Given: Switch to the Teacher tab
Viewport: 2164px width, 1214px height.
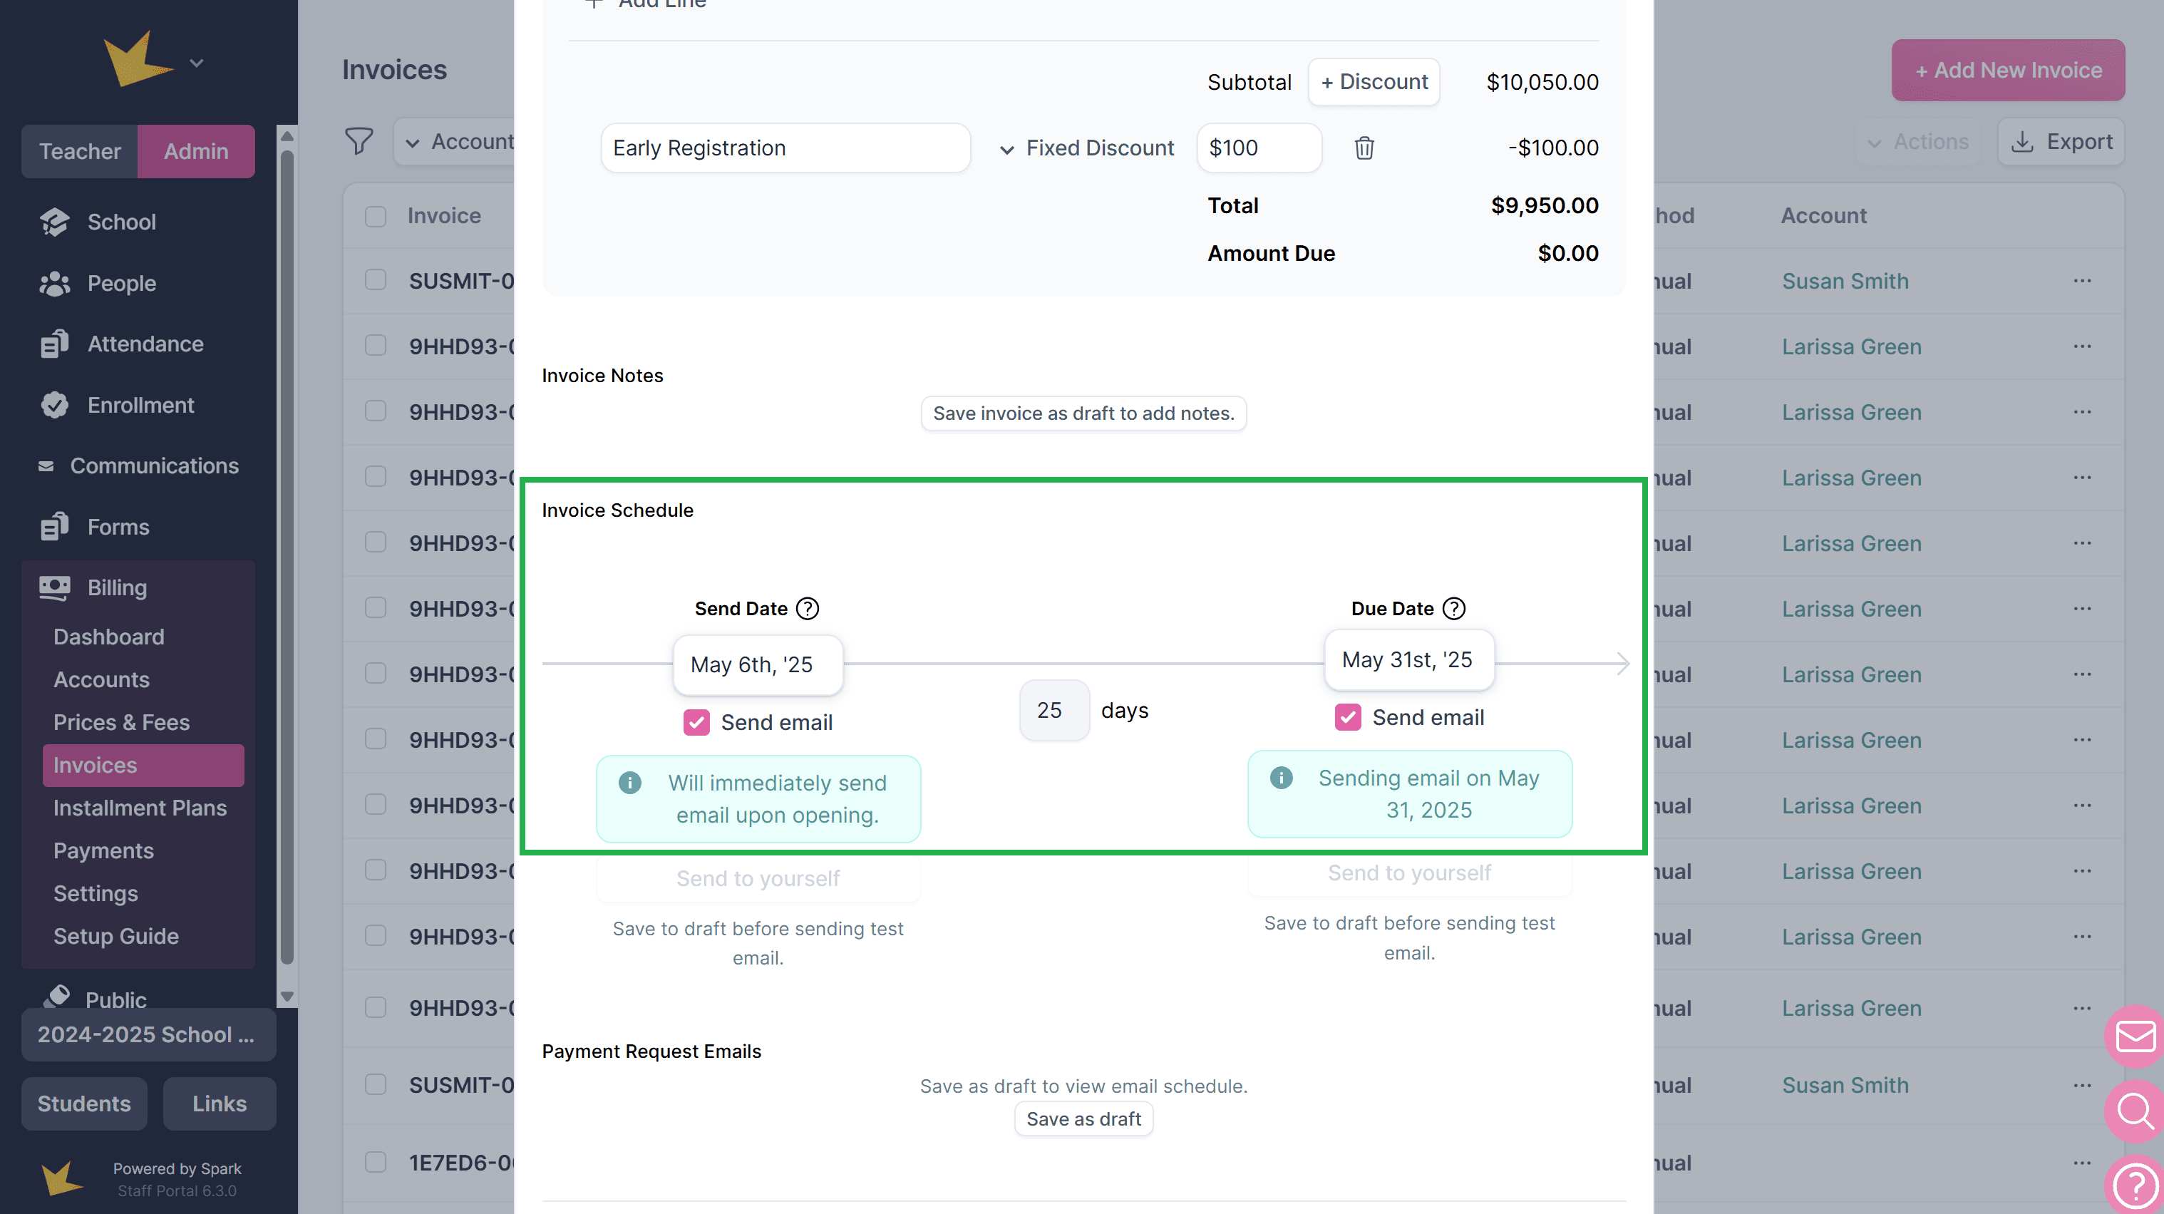Looking at the screenshot, I should (x=80, y=151).
